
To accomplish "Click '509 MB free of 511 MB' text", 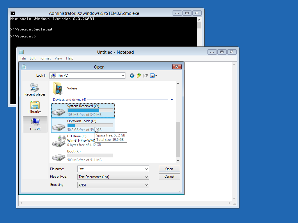I will (84, 160).
